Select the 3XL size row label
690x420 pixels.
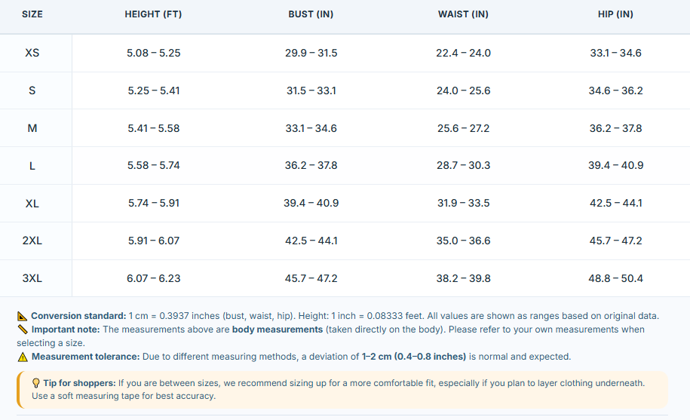32,278
